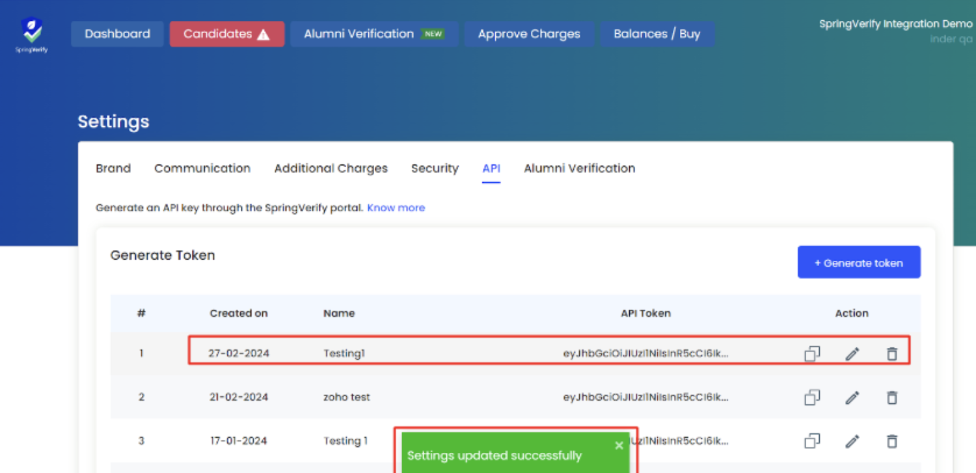
Task: Click the Generate token button
Action: (858, 262)
